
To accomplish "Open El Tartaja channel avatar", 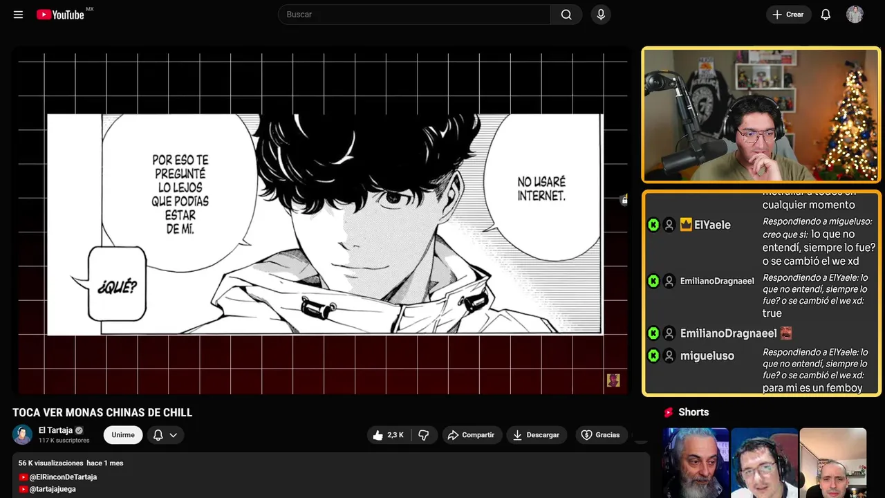I will pos(23,435).
